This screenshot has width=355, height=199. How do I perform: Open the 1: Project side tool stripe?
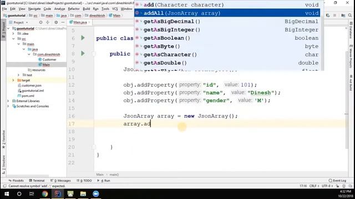tap(3, 30)
